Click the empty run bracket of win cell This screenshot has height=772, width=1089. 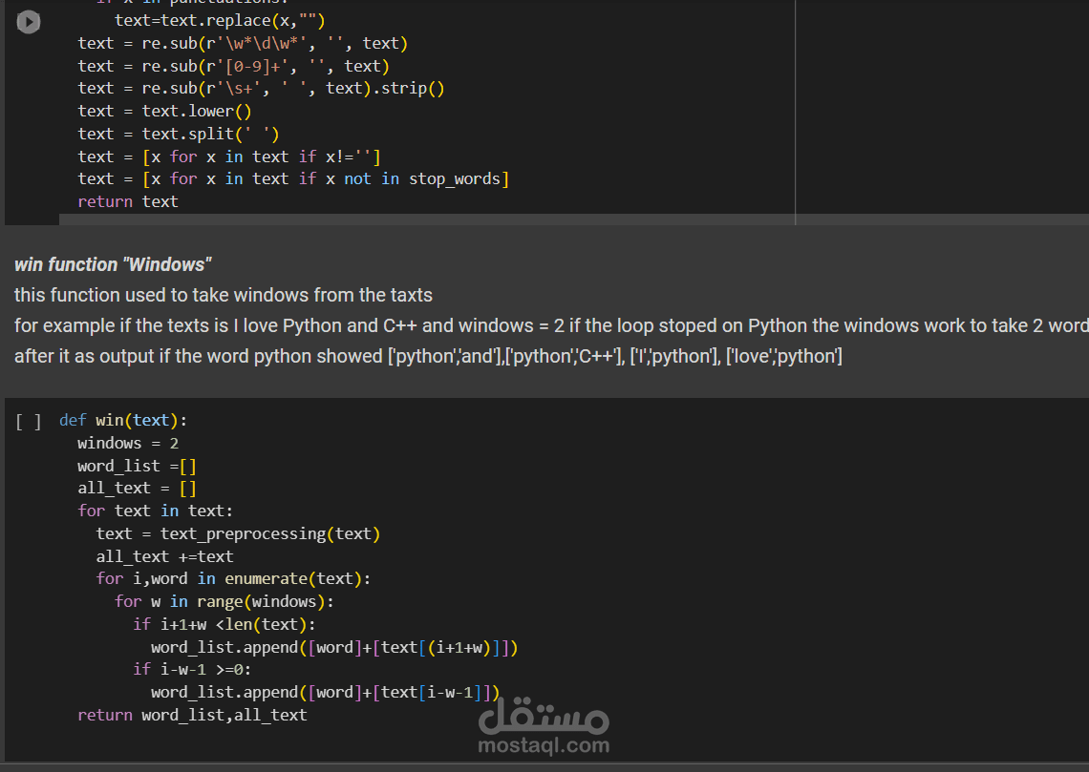click(x=29, y=421)
